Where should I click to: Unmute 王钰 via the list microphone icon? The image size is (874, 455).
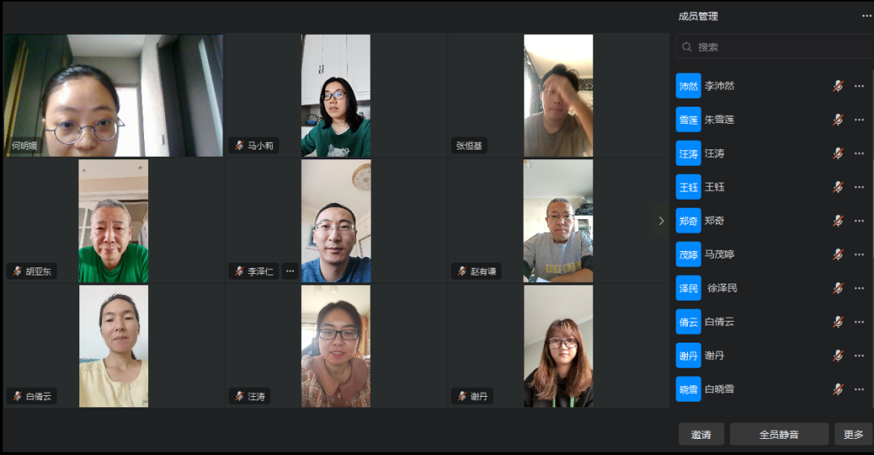(x=838, y=187)
